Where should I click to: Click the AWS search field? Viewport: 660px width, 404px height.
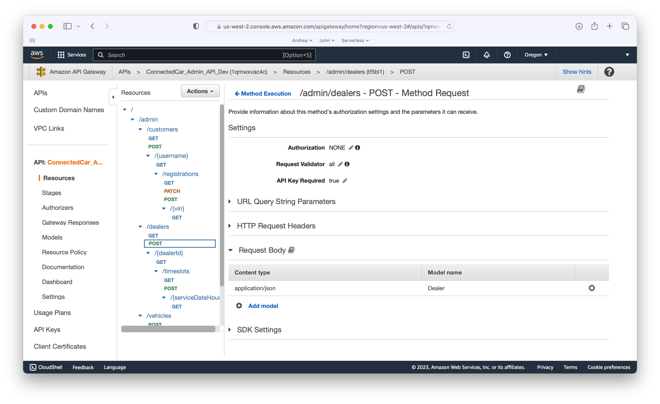click(x=205, y=55)
